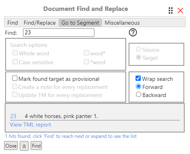The height and width of the screenshot is (154, 190).
Task: Open the View TML report link
Action: [x=31, y=124]
